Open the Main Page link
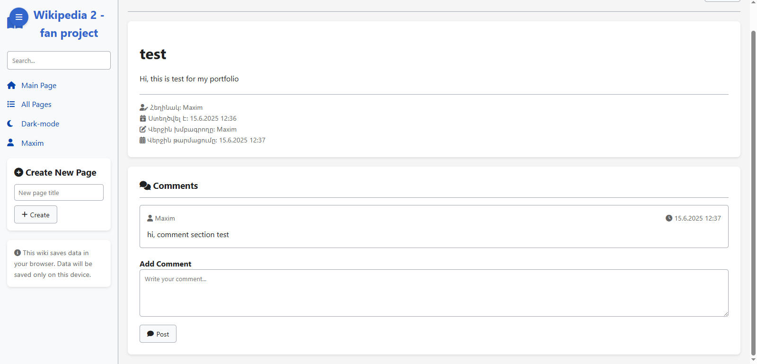The image size is (757, 364). (39, 85)
